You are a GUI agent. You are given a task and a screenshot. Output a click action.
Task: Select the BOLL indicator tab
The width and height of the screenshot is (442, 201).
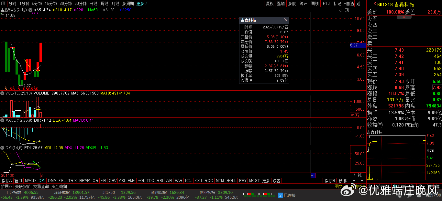tap(231, 181)
